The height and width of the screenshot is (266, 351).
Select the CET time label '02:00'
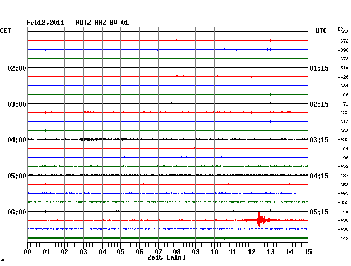(x=17, y=68)
